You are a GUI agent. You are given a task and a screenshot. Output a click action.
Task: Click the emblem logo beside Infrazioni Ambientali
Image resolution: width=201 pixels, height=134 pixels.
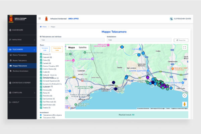[47, 19]
